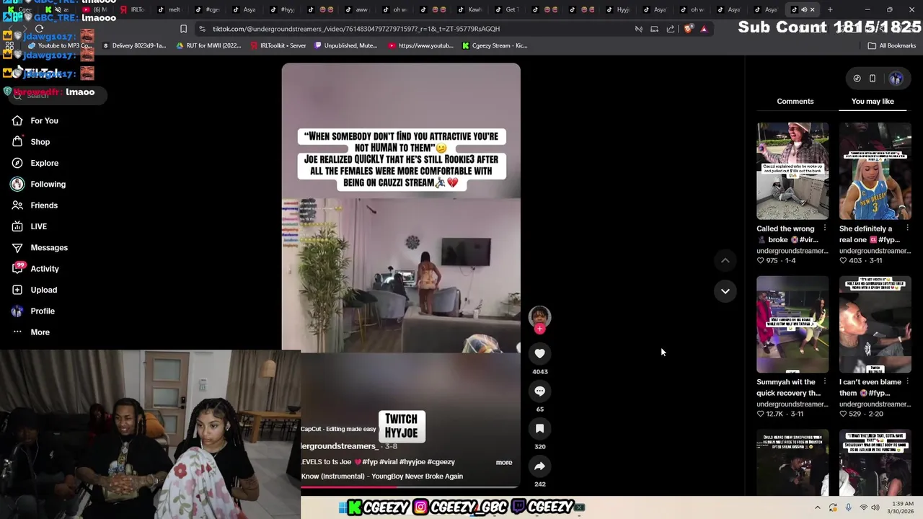Open the For You feed
Viewport: 923px width, 519px height.
click(x=44, y=120)
